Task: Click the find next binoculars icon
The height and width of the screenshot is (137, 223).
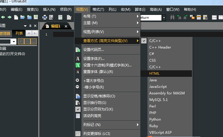Action: point(185,17)
